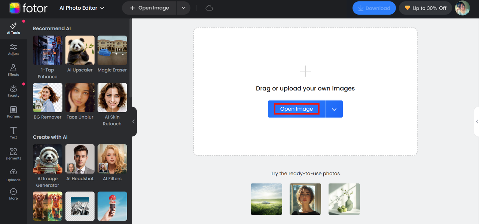Image resolution: width=479 pixels, height=224 pixels.
Task: Click the blue Open Image button
Action: click(x=296, y=109)
